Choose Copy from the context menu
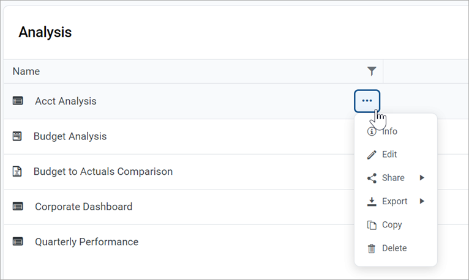 (392, 225)
